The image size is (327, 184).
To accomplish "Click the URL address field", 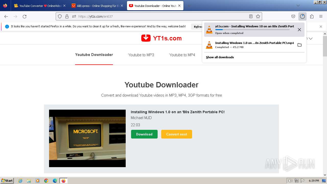I will click(x=158, y=16).
